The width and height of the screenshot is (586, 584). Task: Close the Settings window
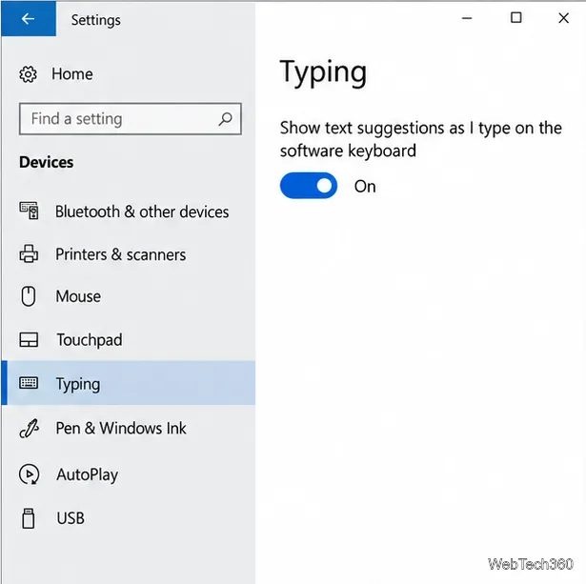[563, 18]
